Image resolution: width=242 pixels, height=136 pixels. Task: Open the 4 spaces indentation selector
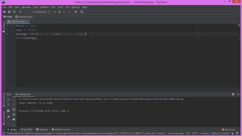(x=205, y=133)
